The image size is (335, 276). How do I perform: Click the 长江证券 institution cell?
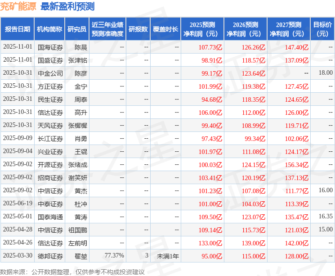50,139
